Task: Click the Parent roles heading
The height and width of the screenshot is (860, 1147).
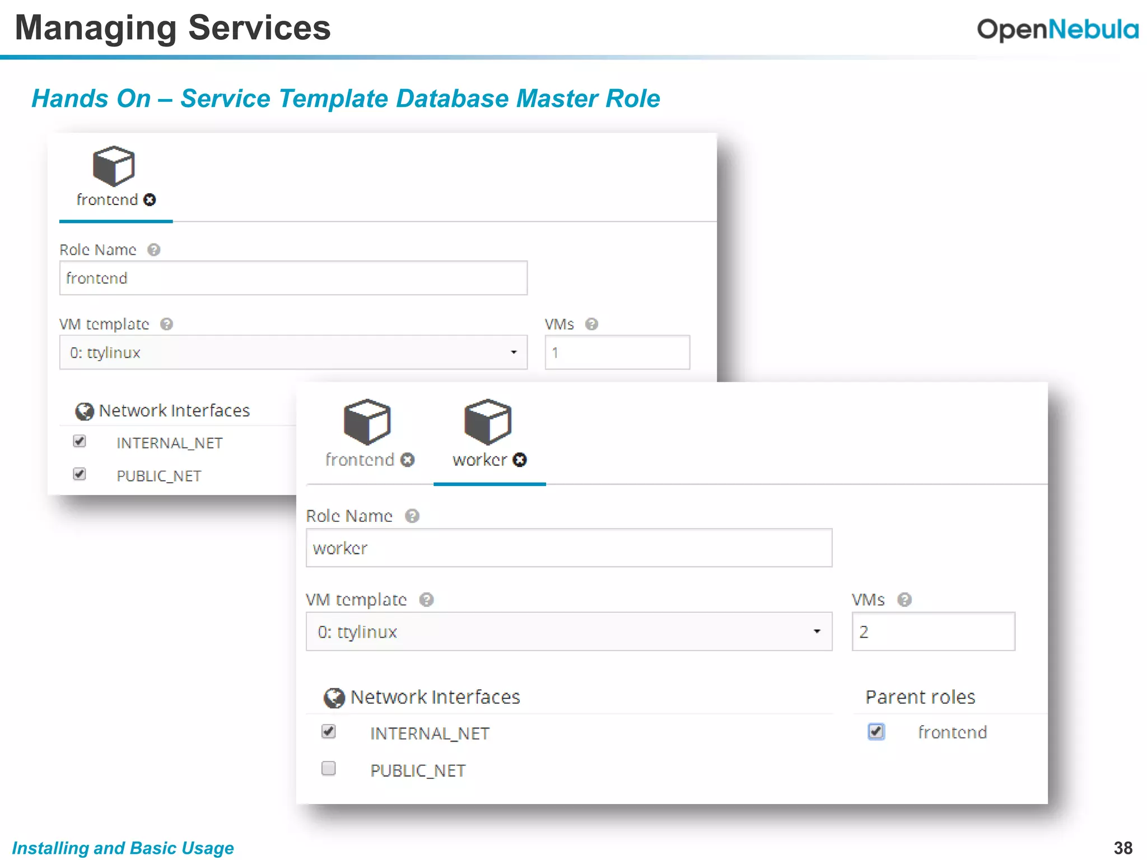Action: coord(920,697)
